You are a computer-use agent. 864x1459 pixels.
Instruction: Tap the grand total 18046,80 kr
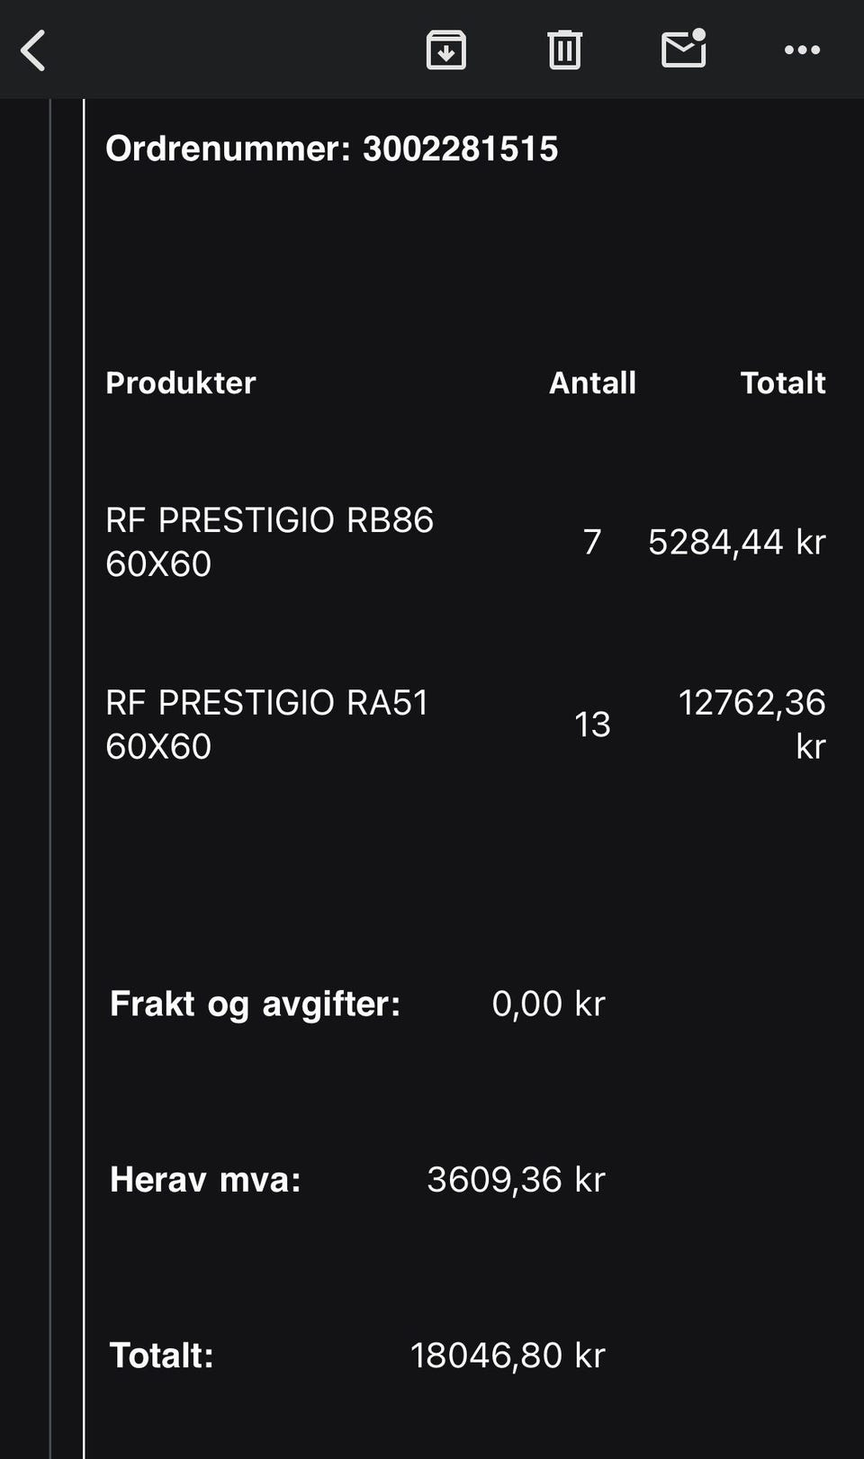(x=508, y=1355)
